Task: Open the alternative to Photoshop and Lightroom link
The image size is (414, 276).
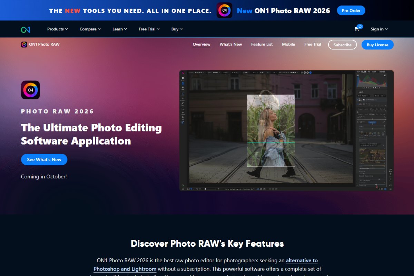Action: (302, 260)
